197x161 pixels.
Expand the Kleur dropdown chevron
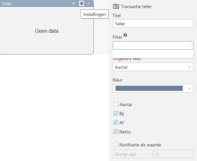click(190, 88)
